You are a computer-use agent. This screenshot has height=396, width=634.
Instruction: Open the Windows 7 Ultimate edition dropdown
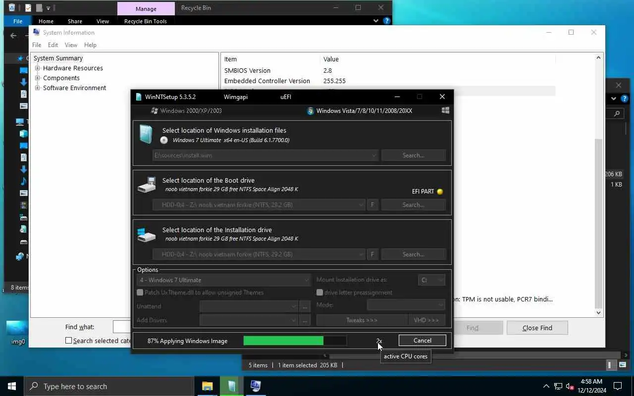click(x=223, y=280)
